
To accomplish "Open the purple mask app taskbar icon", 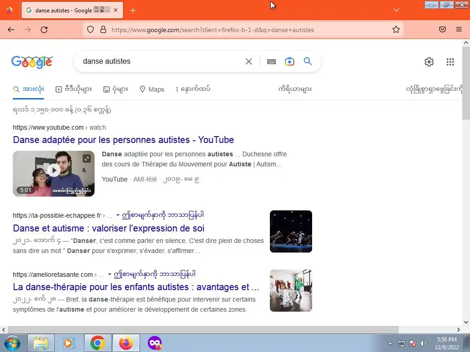I will [155, 343].
